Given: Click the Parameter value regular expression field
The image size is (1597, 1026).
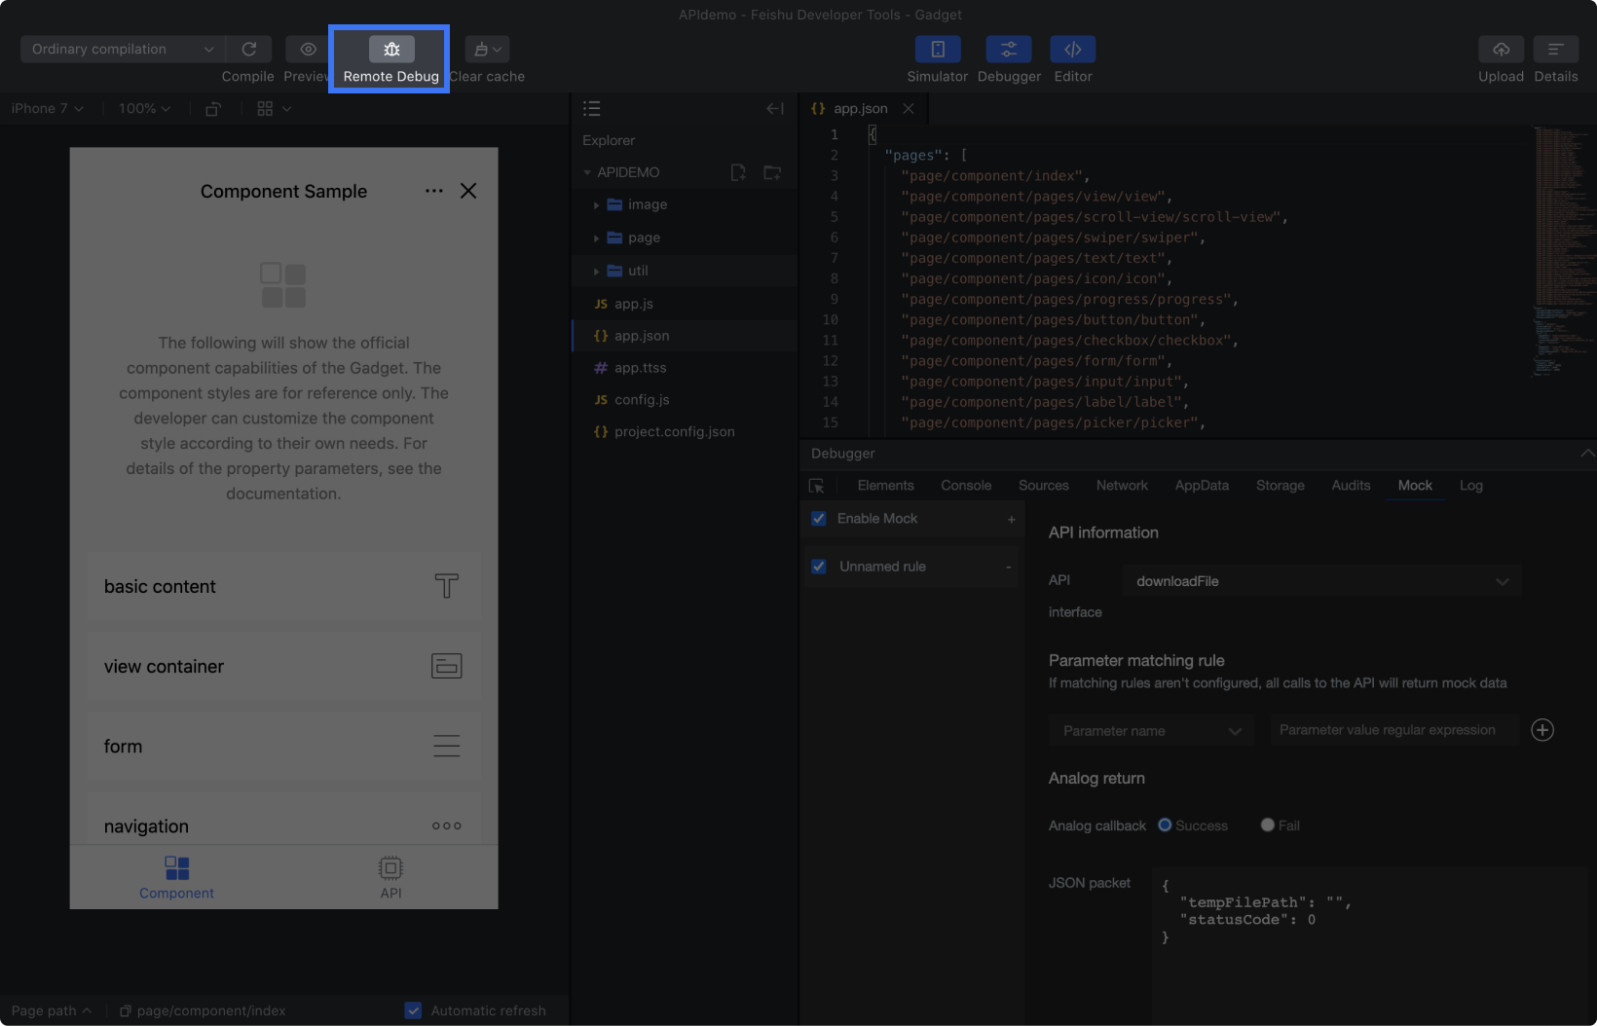Looking at the screenshot, I should tap(1394, 730).
